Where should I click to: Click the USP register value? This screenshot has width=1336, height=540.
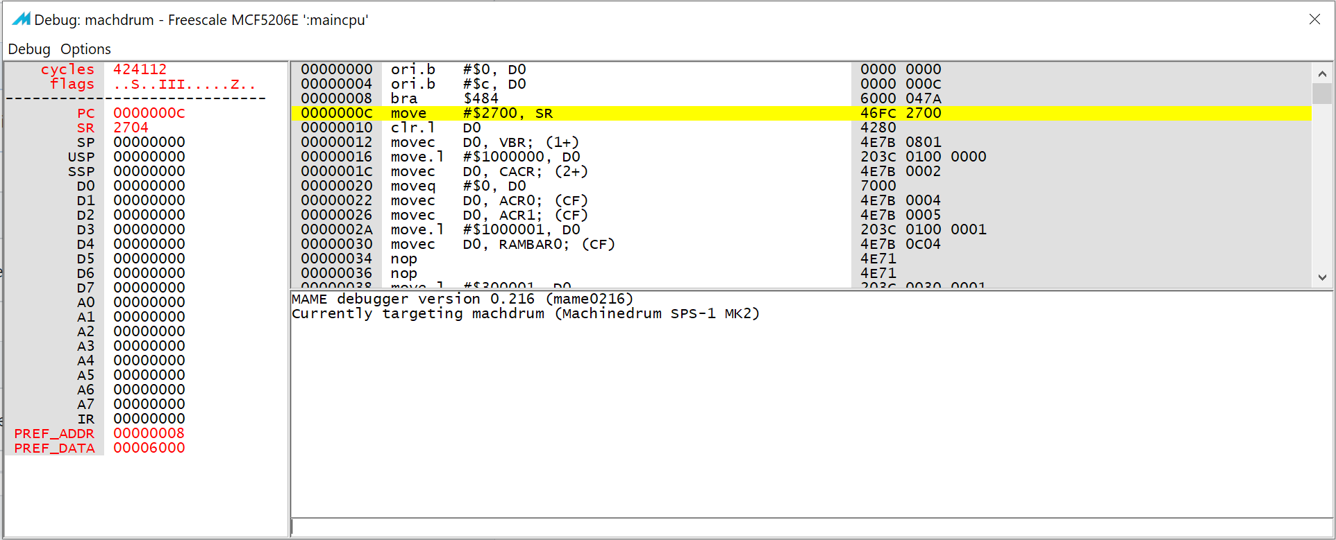pyautogui.click(x=149, y=157)
